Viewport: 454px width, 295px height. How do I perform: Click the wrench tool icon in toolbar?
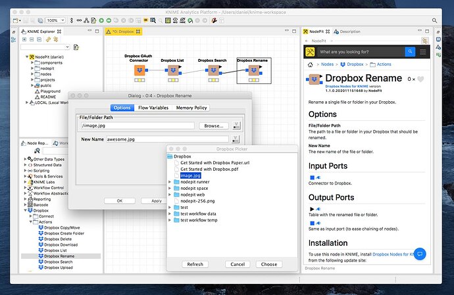click(x=214, y=20)
